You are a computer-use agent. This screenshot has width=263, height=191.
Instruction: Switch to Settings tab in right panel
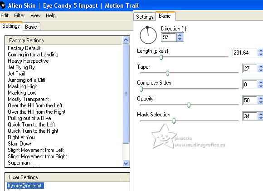coord(145,17)
